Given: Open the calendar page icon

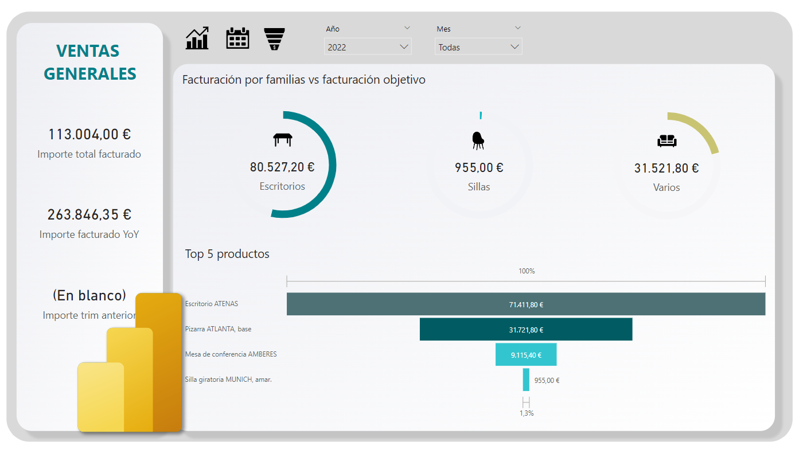Looking at the screenshot, I should 237,38.
